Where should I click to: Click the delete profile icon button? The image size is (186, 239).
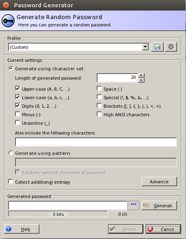click(171, 47)
